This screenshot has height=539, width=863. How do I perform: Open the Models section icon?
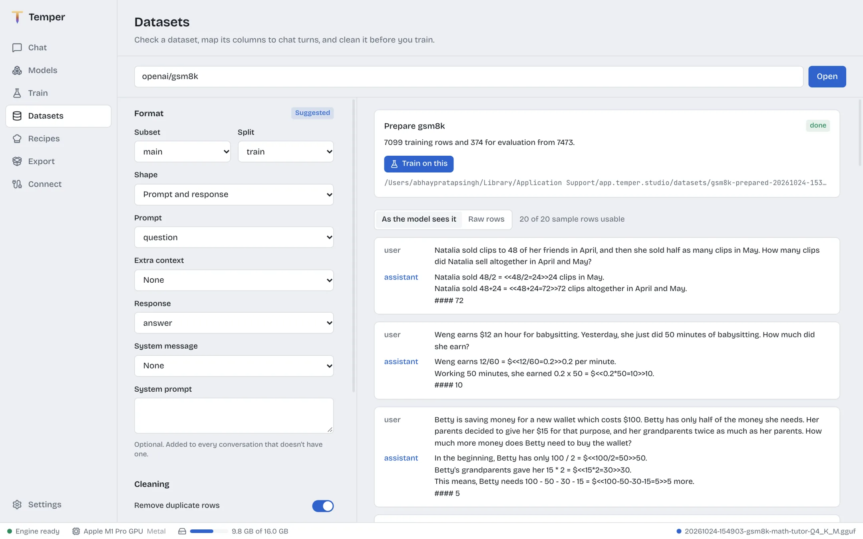click(x=17, y=70)
